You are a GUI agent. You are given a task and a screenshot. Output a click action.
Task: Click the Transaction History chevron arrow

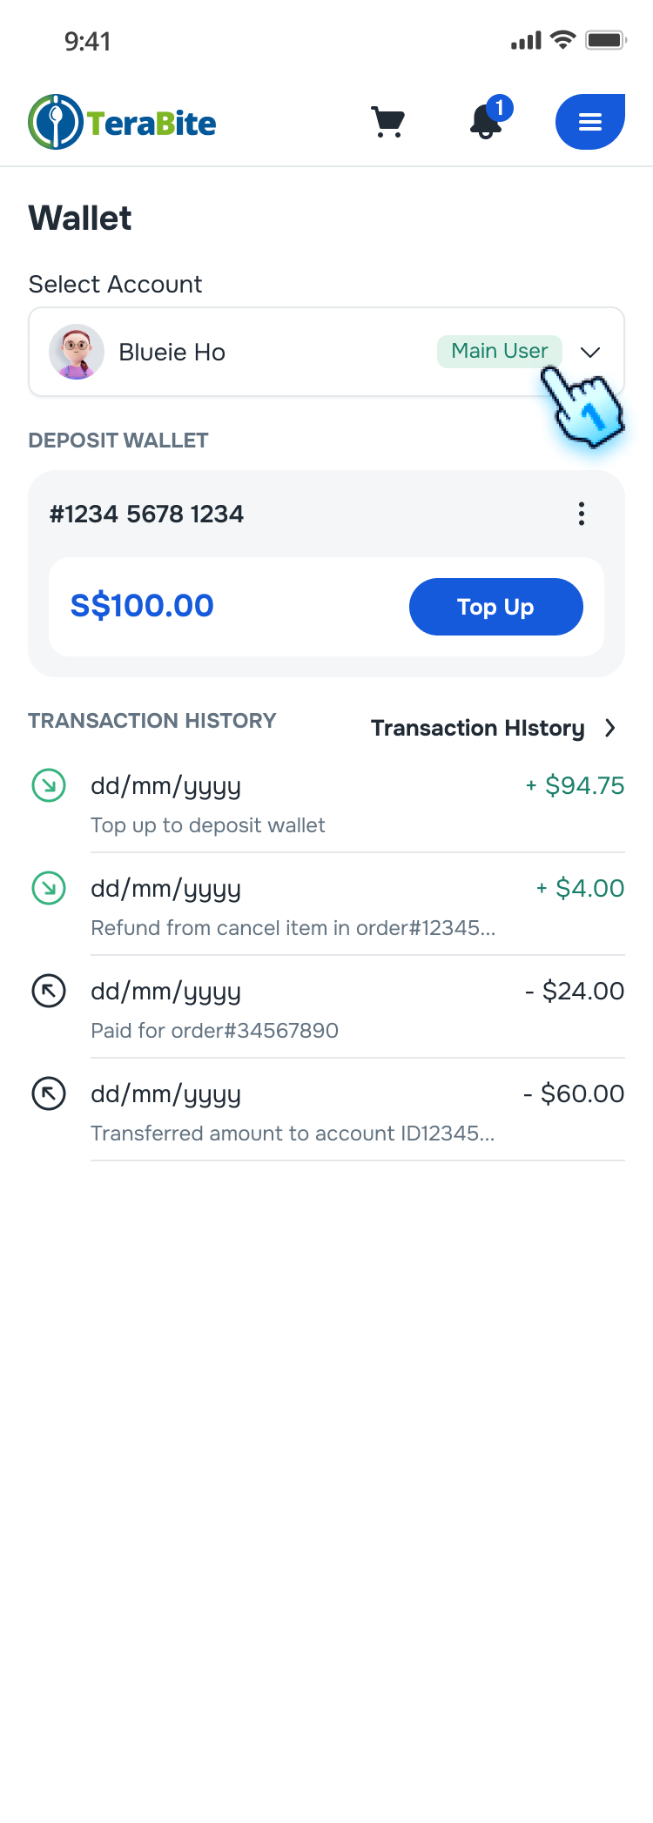610,728
